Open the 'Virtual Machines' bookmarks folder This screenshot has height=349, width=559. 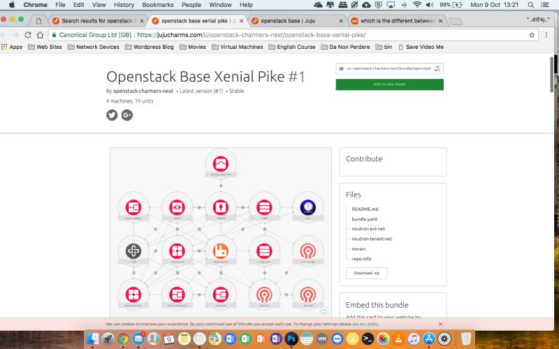tap(238, 47)
